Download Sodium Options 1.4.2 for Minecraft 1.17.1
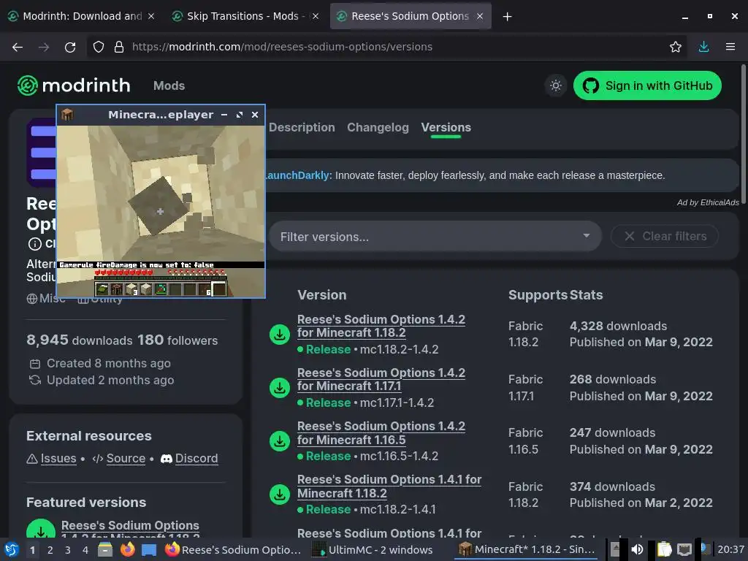The image size is (748, 561). click(x=280, y=388)
